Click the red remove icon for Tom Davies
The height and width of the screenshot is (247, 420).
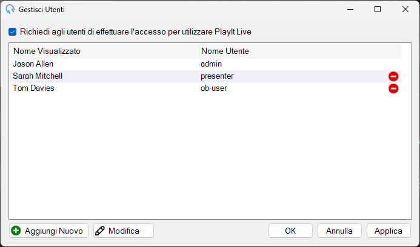[x=393, y=88]
